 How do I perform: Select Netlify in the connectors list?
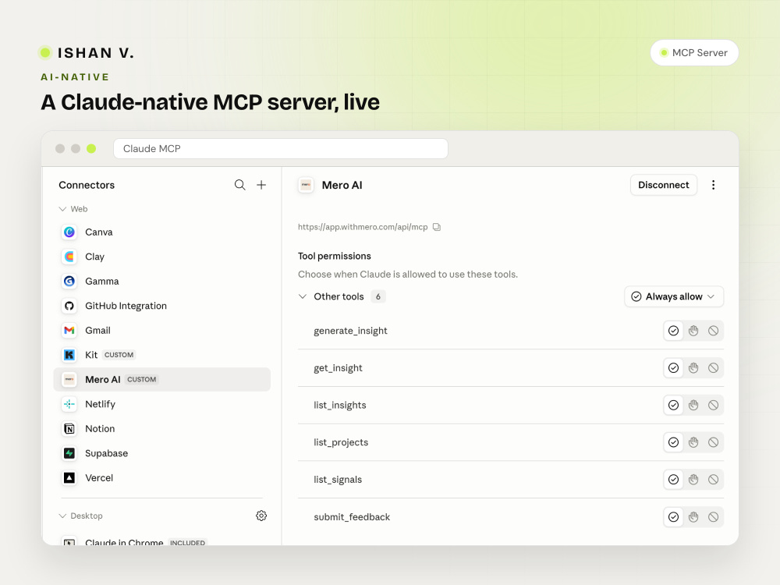(x=161, y=404)
